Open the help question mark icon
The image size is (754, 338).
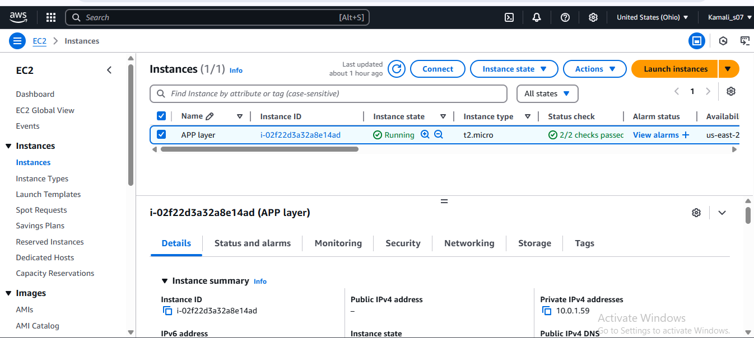[565, 17]
